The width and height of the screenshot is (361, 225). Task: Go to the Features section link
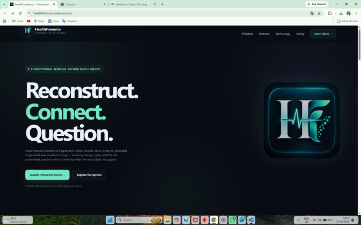pyautogui.click(x=264, y=34)
